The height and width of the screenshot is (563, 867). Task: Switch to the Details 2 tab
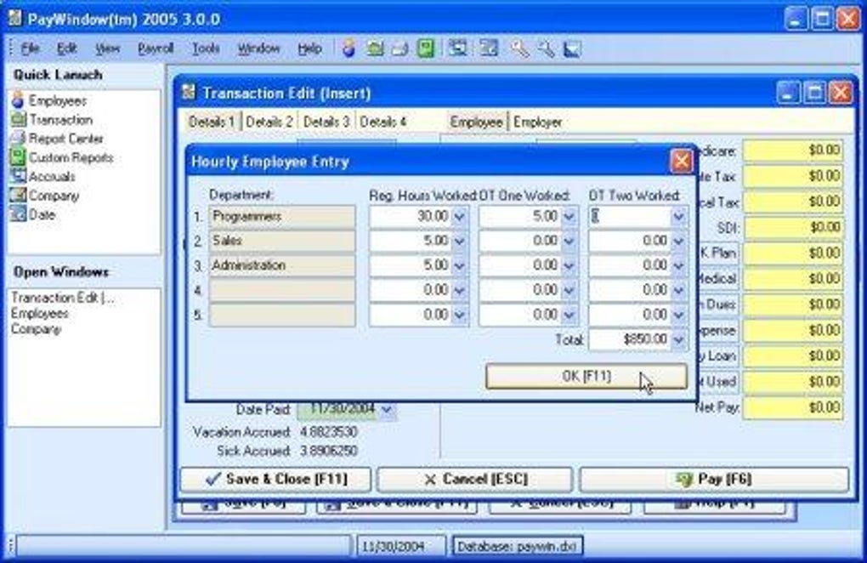point(269,122)
